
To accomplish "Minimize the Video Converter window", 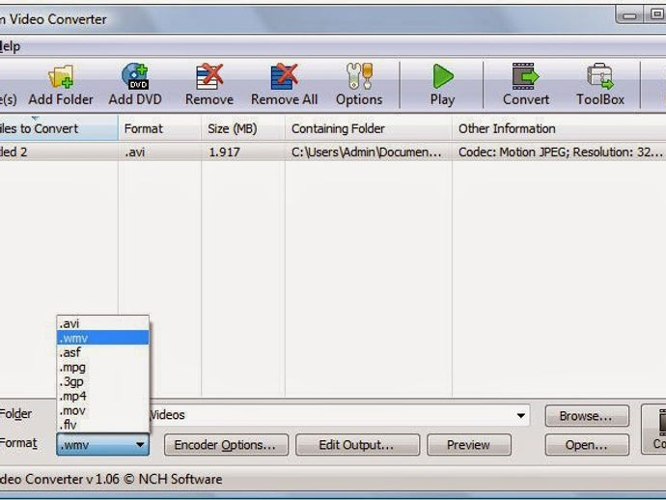I will coord(629,15).
